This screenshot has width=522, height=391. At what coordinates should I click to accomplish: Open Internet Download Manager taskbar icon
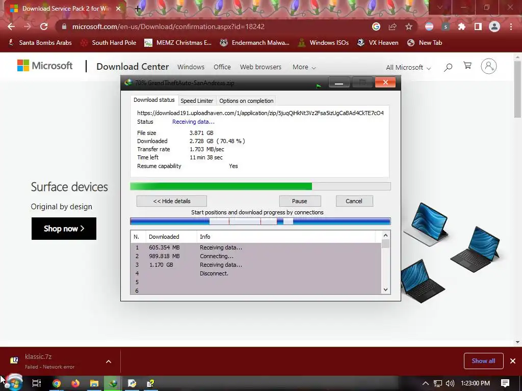click(x=113, y=383)
